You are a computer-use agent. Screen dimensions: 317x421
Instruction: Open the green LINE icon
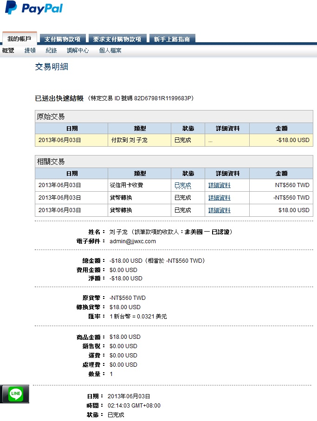click(16, 394)
